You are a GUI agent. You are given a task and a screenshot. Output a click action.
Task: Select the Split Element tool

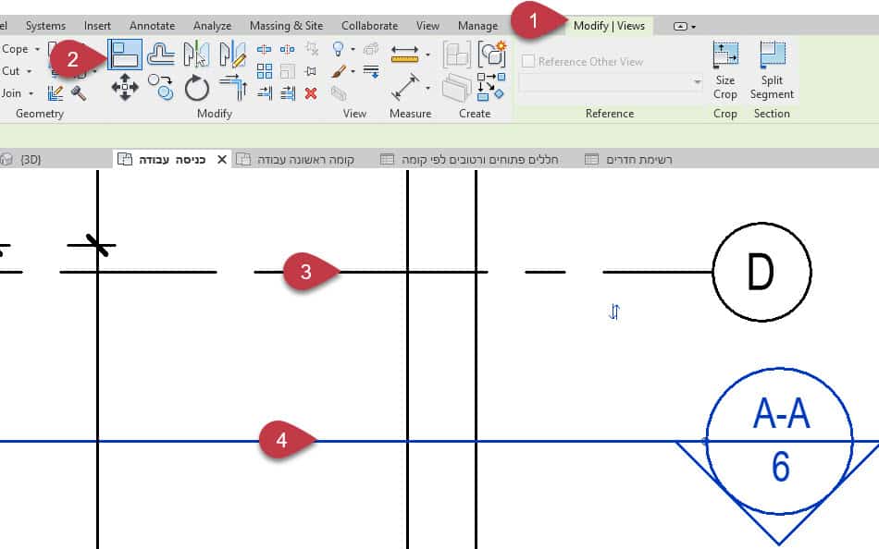click(x=264, y=49)
